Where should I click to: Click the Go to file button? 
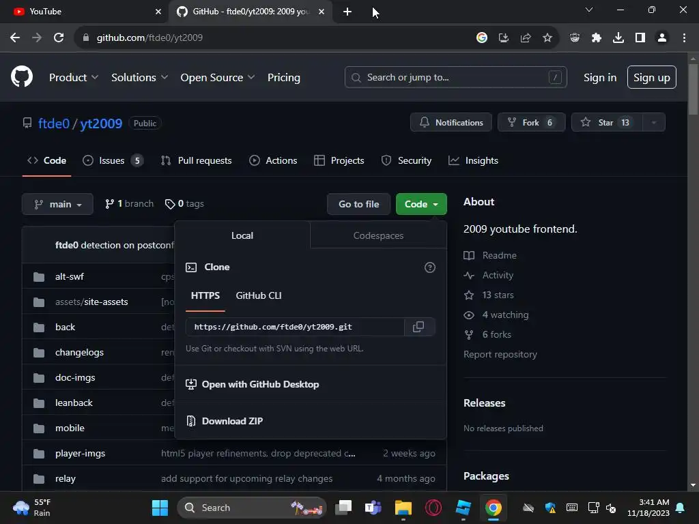(x=359, y=204)
